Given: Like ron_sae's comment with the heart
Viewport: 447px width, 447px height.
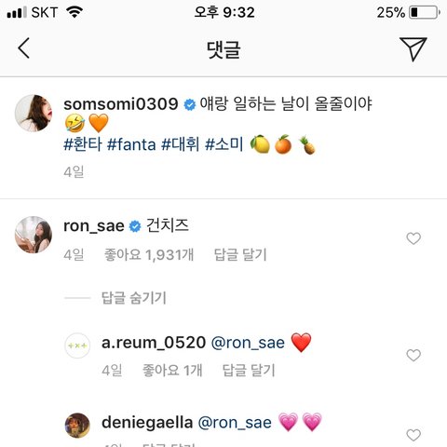Looking at the screenshot, I should coord(413,238).
